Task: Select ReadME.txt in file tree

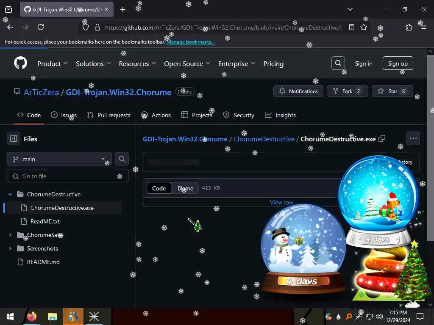Action: click(45, 221)
